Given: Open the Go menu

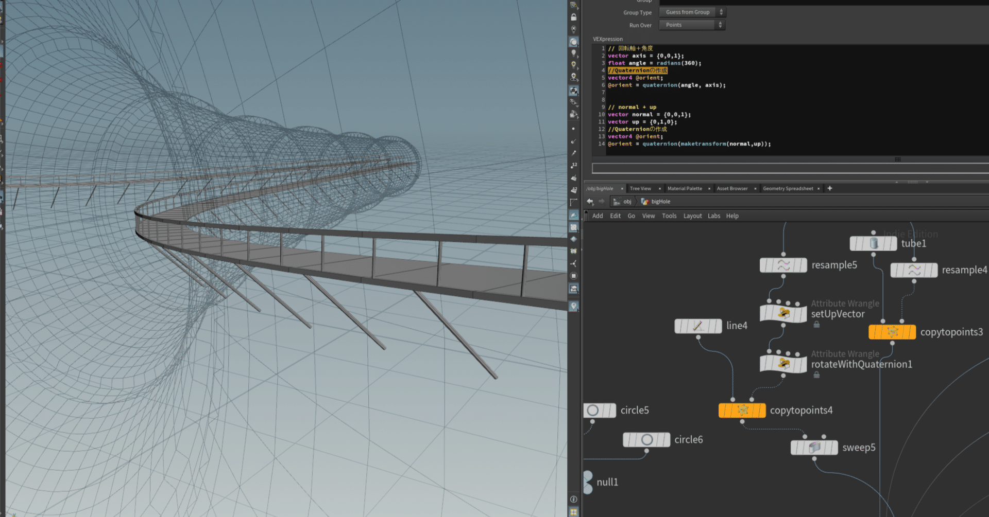Looking at the screenshot, I should tap(631, 216).
